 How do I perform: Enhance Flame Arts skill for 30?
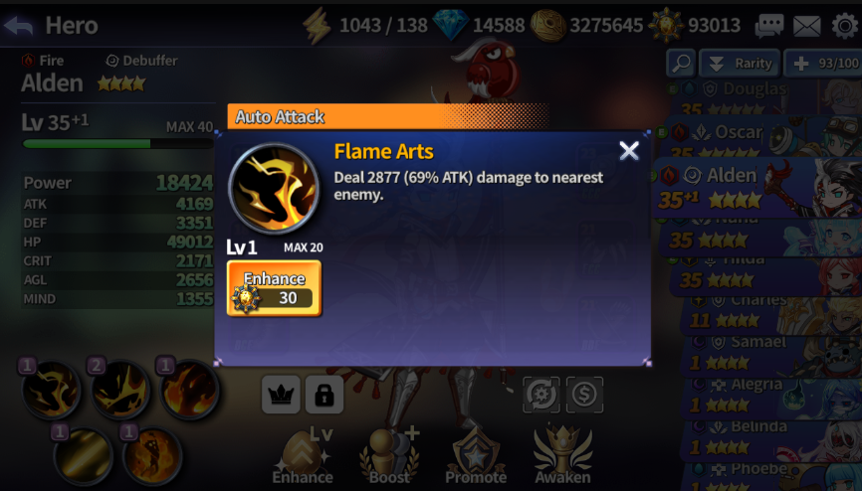pos(274,288)
